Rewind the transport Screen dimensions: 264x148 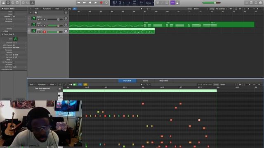[79, 2]
